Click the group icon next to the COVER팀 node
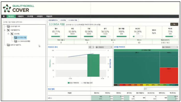181x102 pixels. [x=12, y=34]
